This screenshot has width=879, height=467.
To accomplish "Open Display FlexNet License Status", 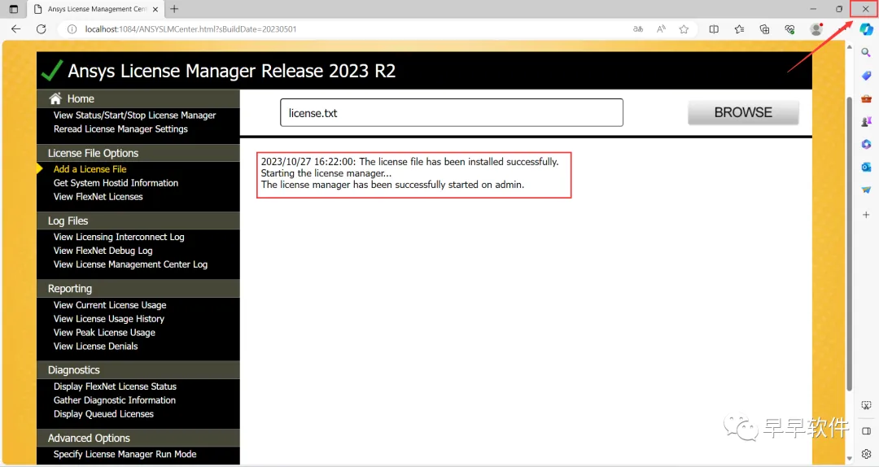I will click(x=115, y=386).
